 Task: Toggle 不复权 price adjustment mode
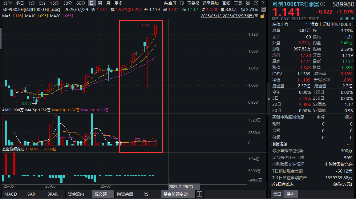193,3
